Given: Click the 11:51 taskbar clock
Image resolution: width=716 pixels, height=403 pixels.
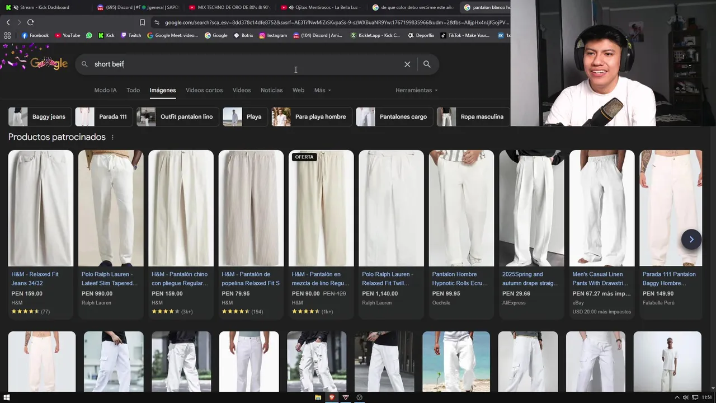Looking at the screenshot, I should pos(706,397).
